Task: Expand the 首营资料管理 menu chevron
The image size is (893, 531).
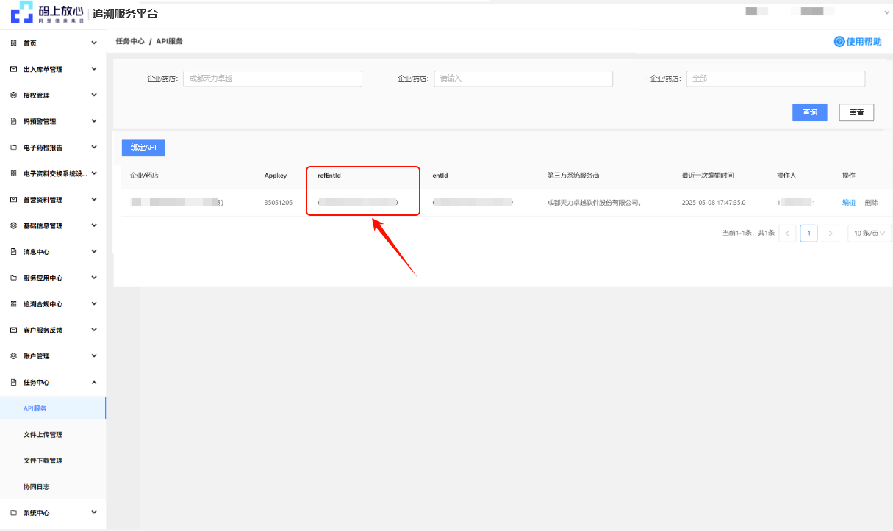Action: (x=94, y=200)
